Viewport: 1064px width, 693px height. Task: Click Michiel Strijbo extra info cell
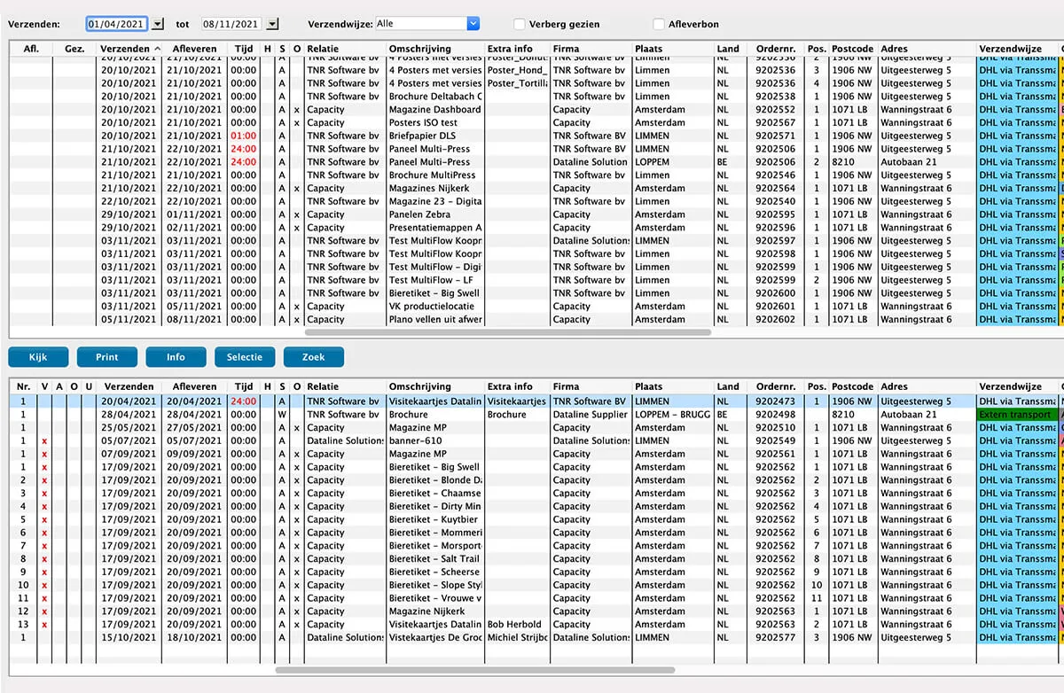(x=517, y=637)
